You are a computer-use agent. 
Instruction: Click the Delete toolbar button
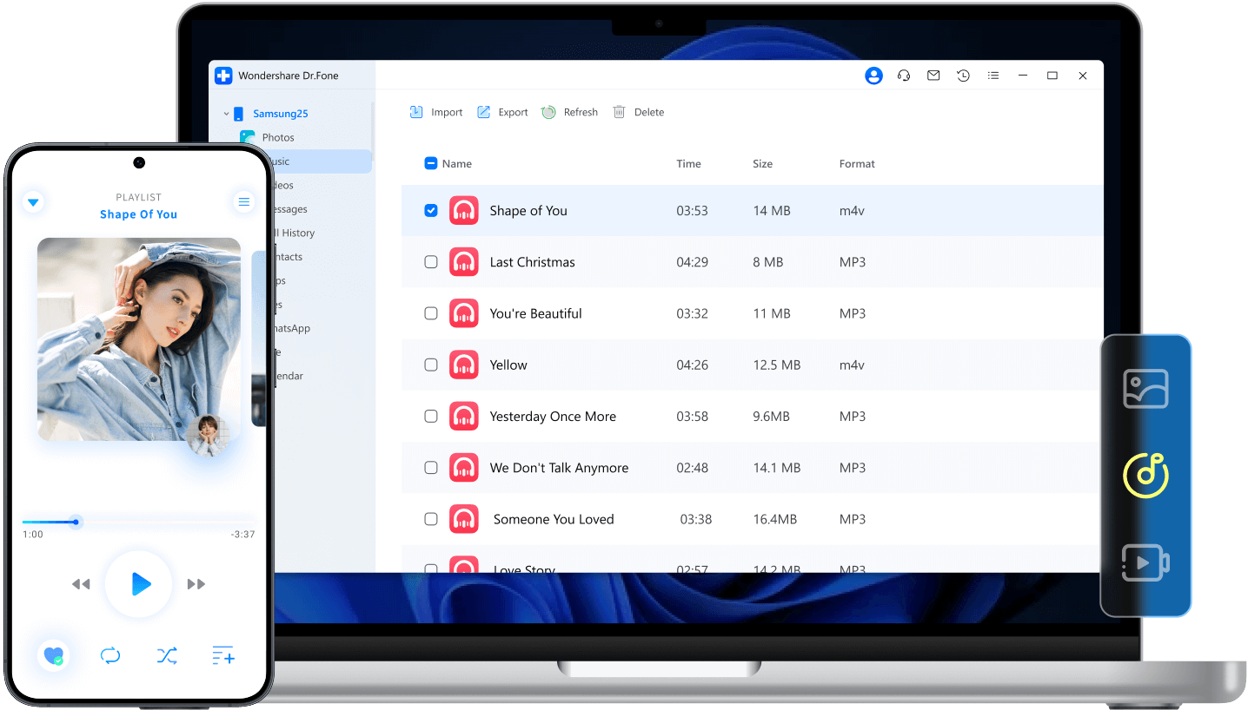point(639,112)
